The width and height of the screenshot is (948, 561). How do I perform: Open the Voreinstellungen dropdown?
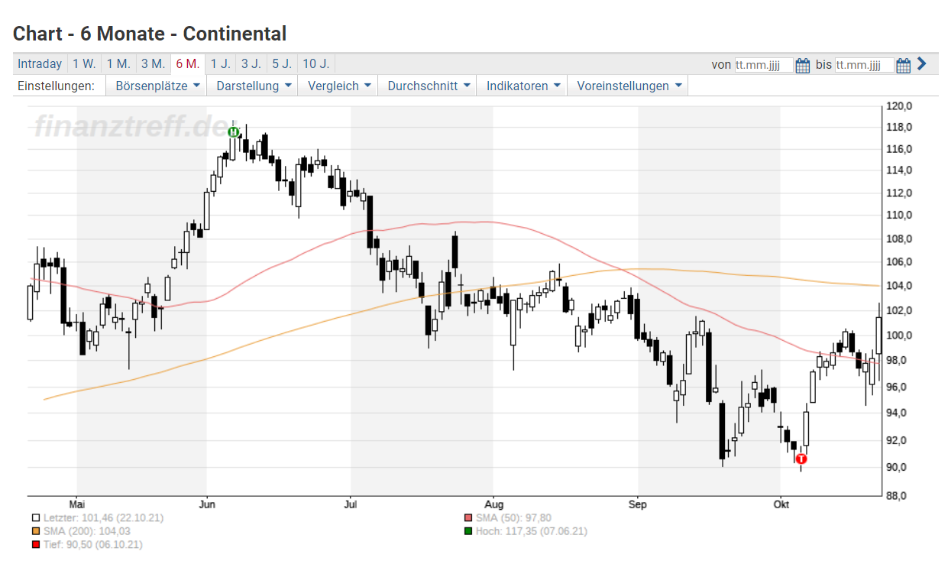point(629,86)
